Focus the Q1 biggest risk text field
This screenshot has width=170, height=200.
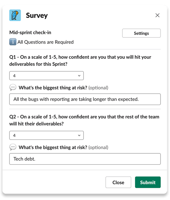point(85,99)
